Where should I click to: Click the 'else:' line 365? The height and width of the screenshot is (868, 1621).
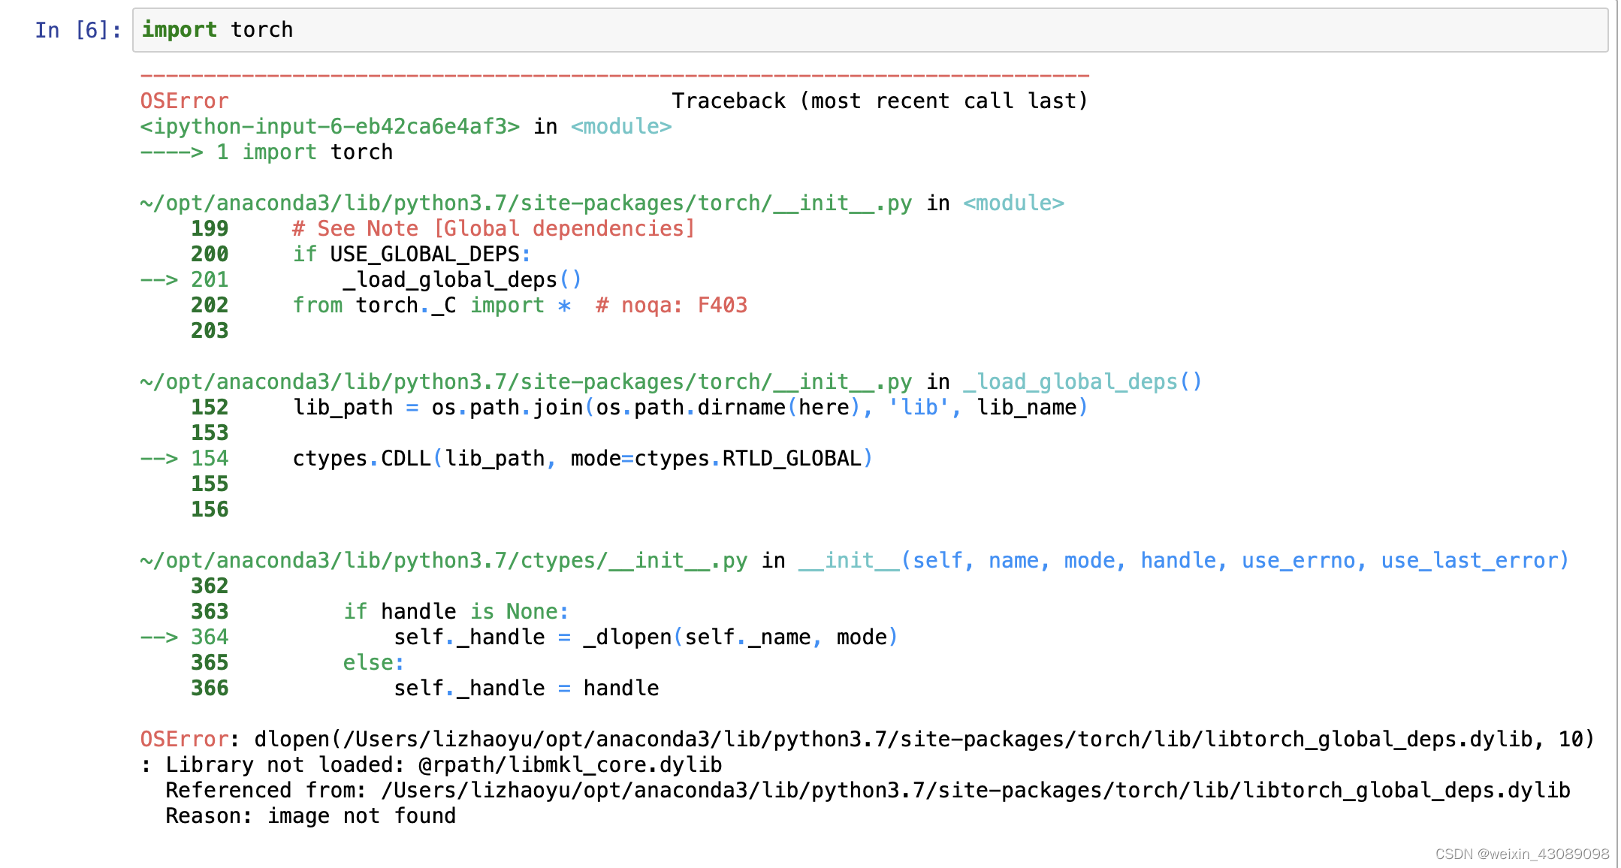[x=373, y=662]
